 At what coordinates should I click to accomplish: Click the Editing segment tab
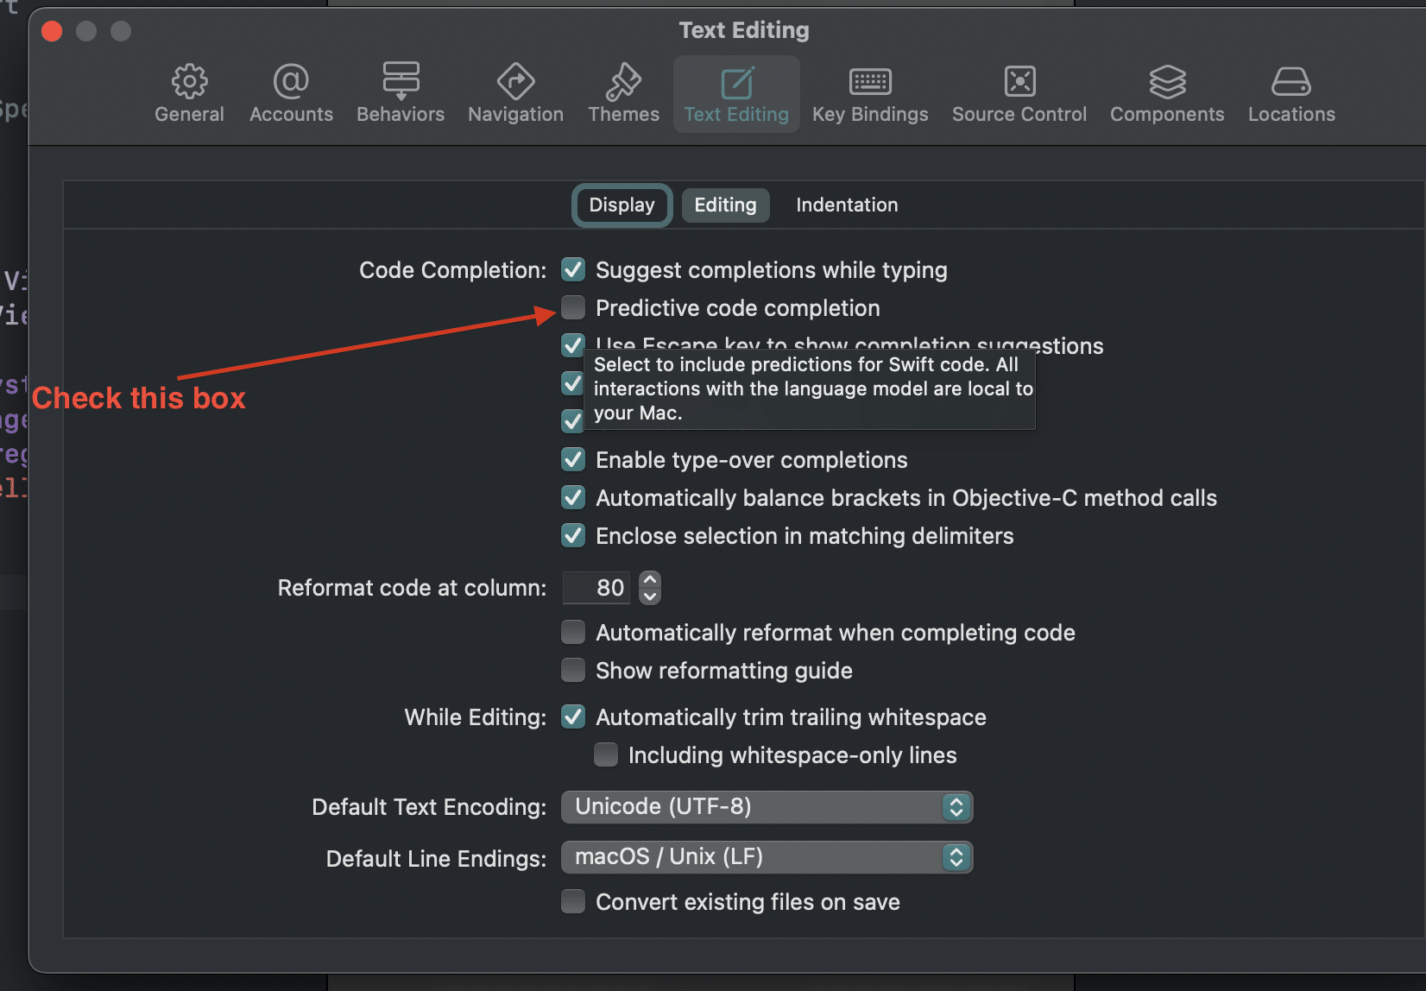(725, 205)
